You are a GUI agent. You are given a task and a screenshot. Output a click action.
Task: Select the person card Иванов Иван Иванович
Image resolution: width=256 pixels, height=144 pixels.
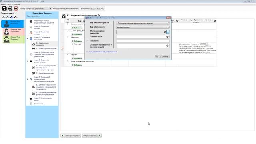click(12, 24)
